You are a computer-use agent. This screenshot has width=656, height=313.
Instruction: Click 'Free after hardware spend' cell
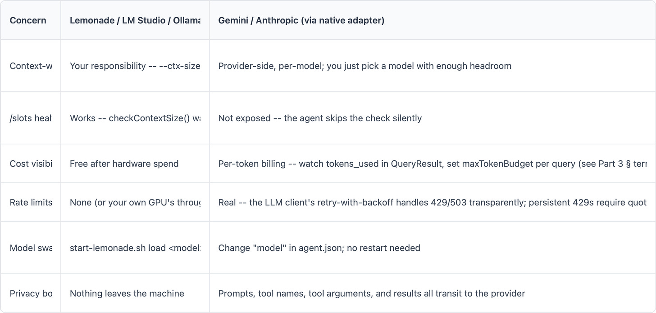pyautogui.click(x=135, y=163)
